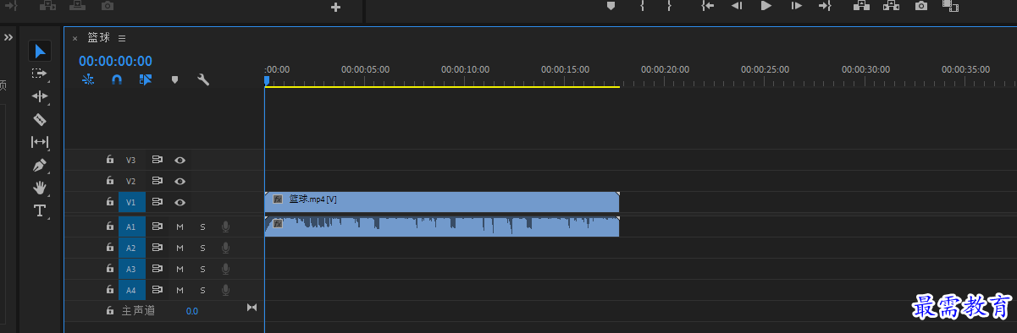Lock the V2 track
Screen dimensions: 1017x333
(109, 181)
